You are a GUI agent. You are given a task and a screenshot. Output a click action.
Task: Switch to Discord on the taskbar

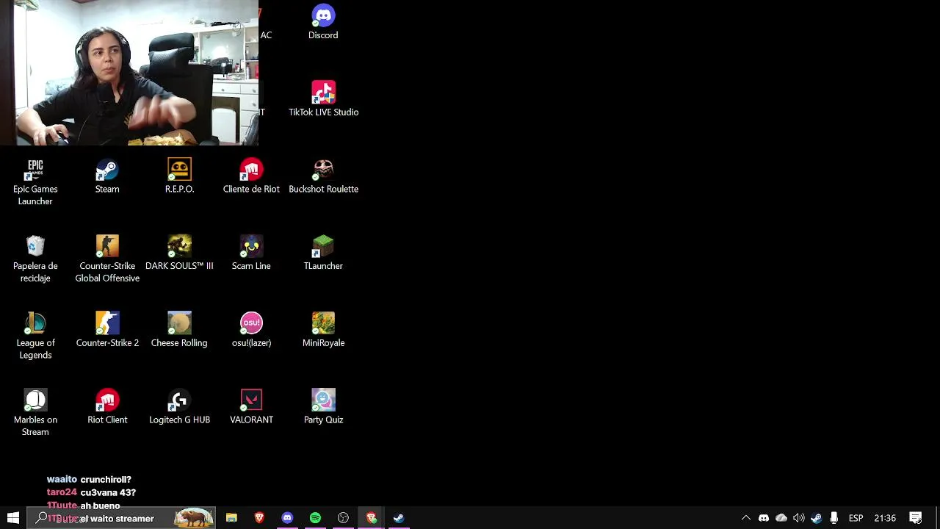coord(287,518)
